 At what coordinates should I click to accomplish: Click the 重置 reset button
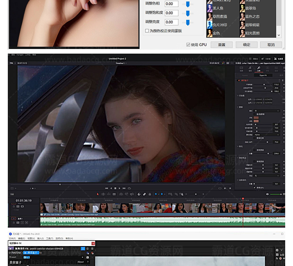pyautogui.click(x=222, y=45)
